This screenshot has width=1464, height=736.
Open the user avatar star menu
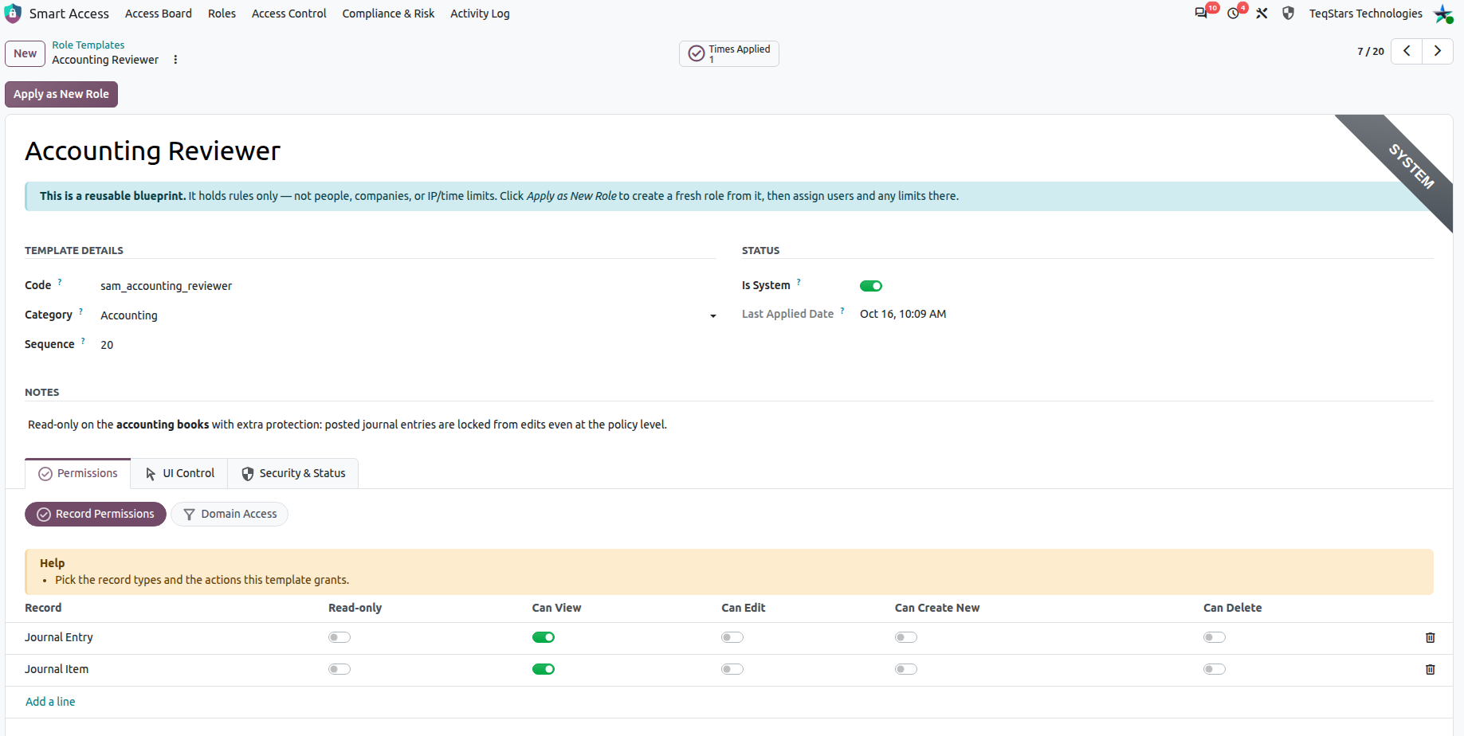(x=1443, y=14)
